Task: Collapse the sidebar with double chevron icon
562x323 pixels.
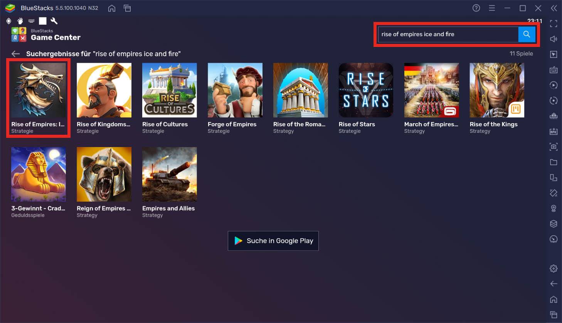Action: point(554,8)
